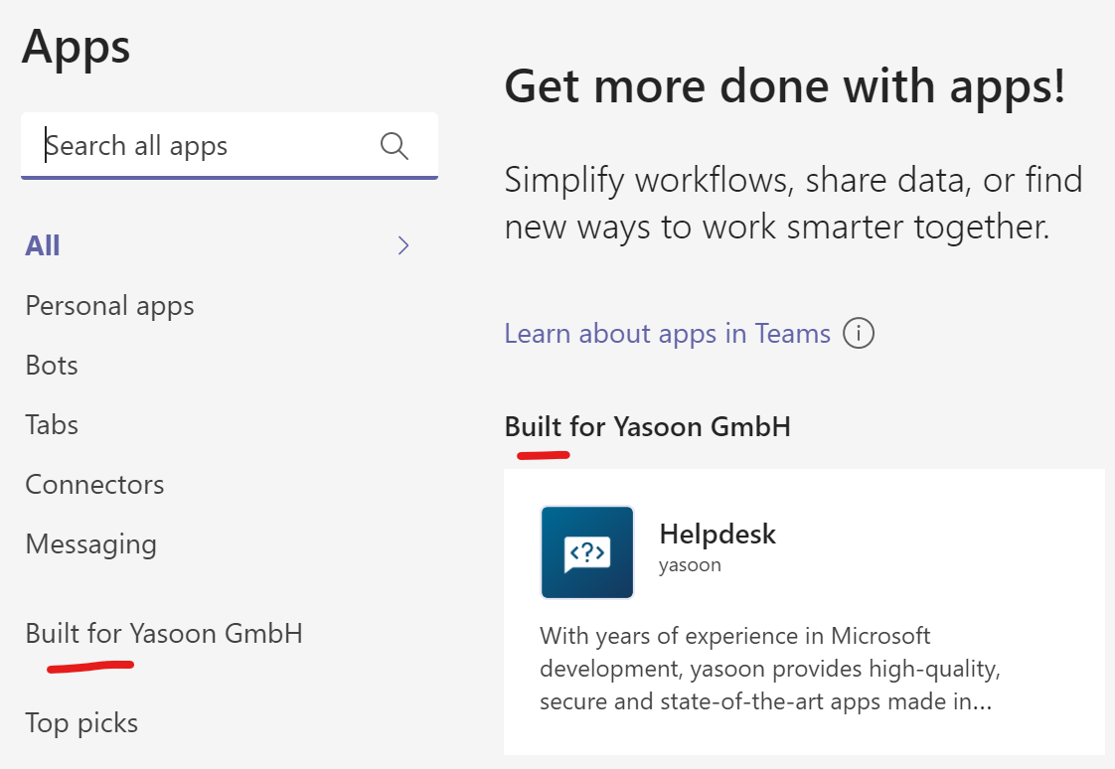Expand the chevron next to All
The image size is (1115, 769).
coord(403,246)
